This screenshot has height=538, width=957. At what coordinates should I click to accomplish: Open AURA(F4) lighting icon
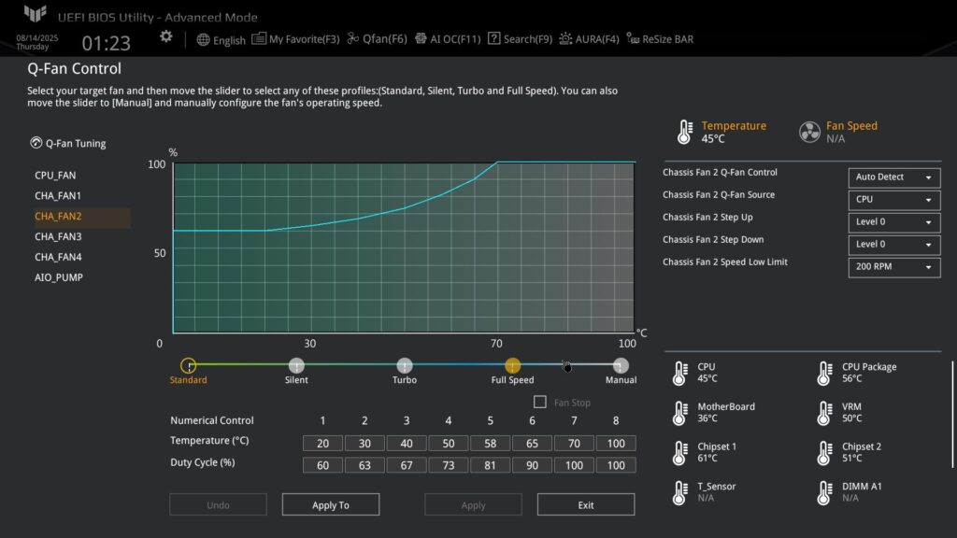click(x=565, y=38)
